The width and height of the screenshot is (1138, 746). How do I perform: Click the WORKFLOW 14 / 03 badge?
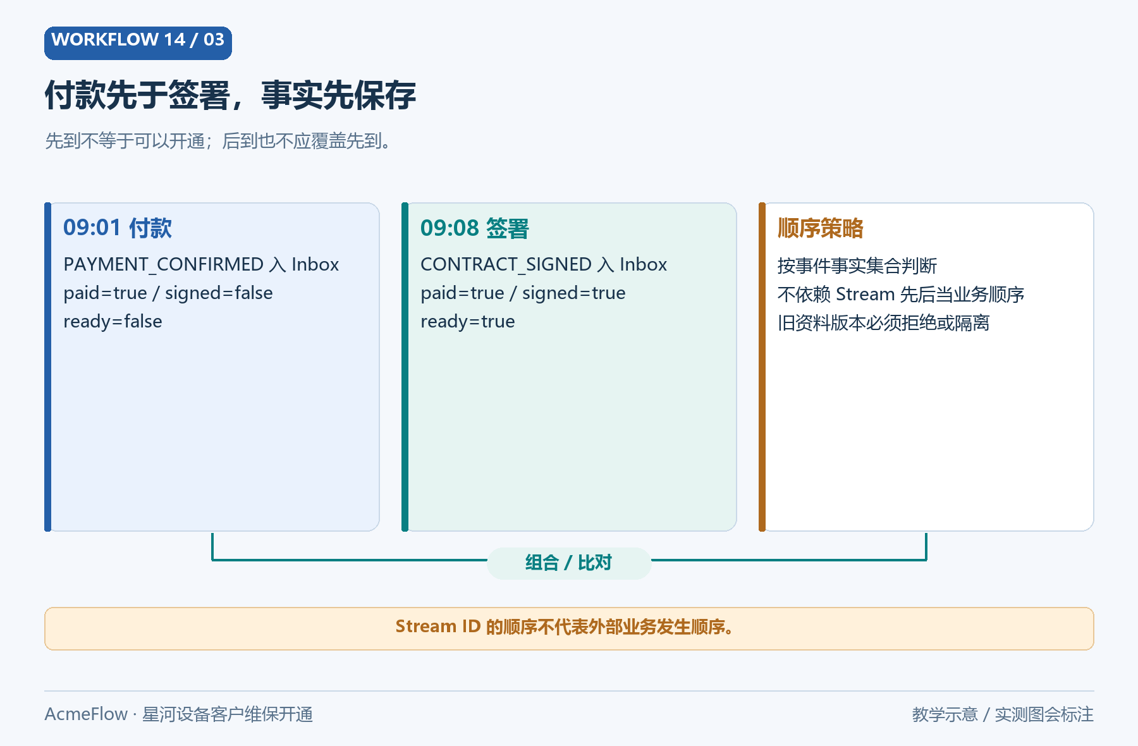point(138,43)
